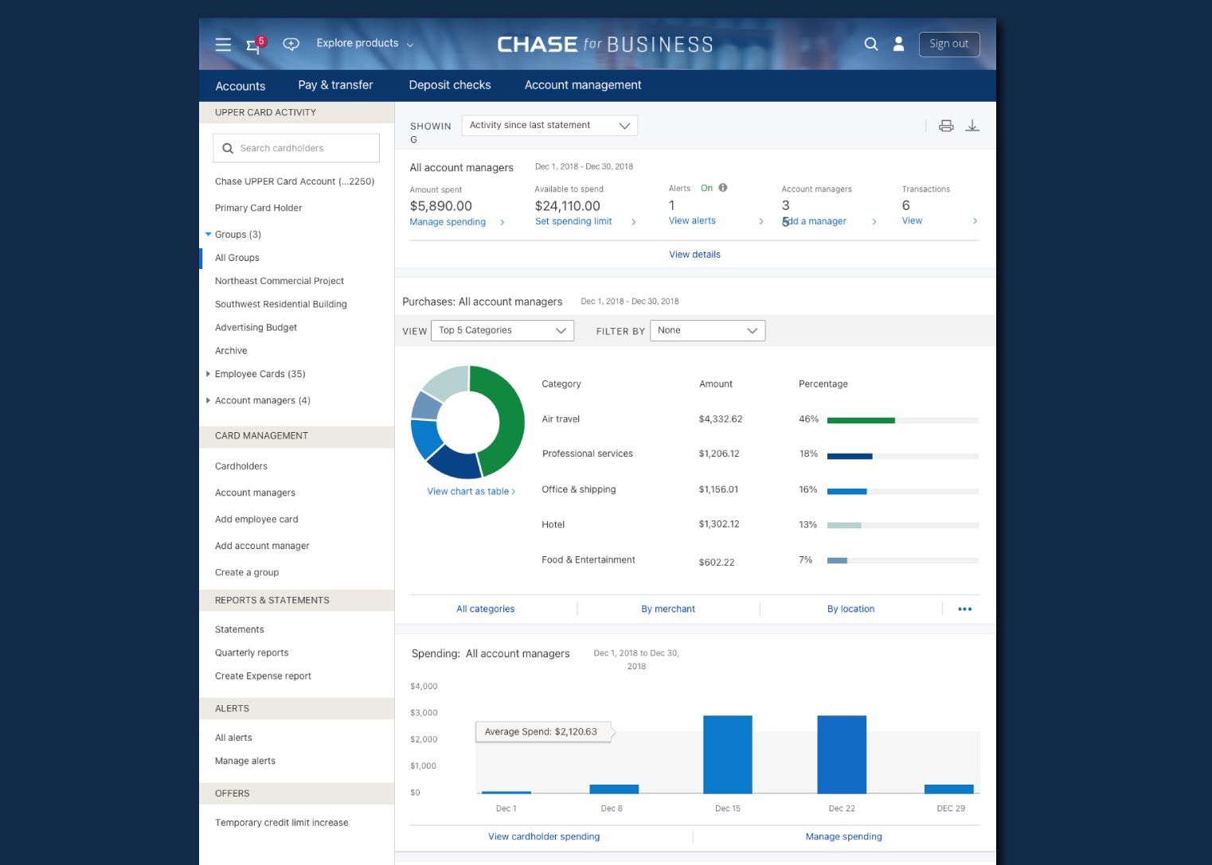Open Activity since last statement dropdown
The image size is (1212, 865).
pos(549,125)
